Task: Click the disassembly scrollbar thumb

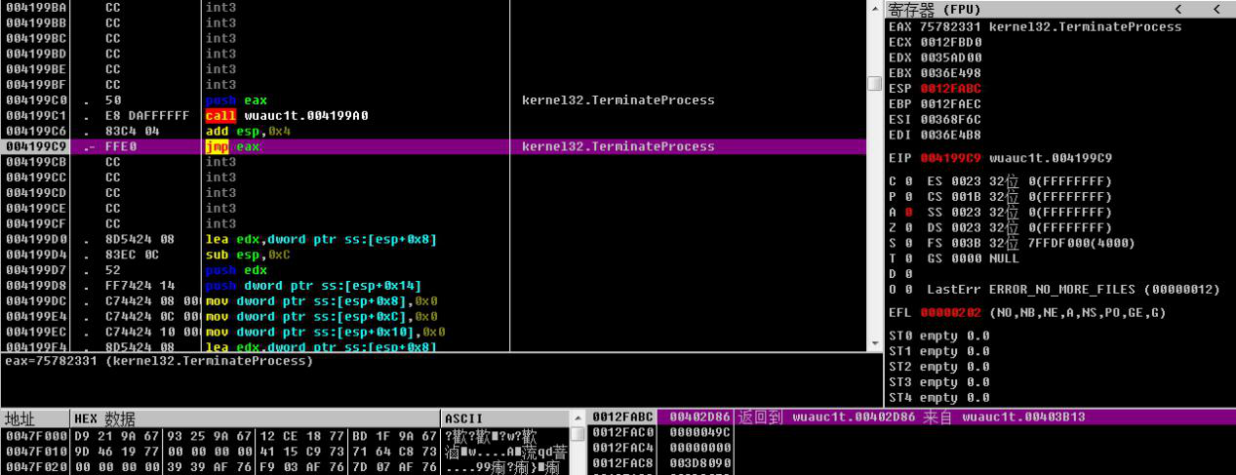Action: [x=874, y=84]
